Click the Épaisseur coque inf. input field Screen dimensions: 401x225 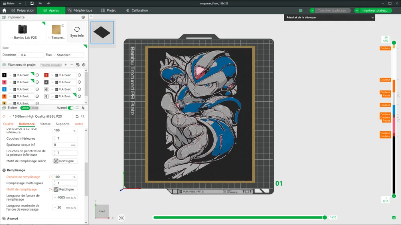click(x=65, y=145)
